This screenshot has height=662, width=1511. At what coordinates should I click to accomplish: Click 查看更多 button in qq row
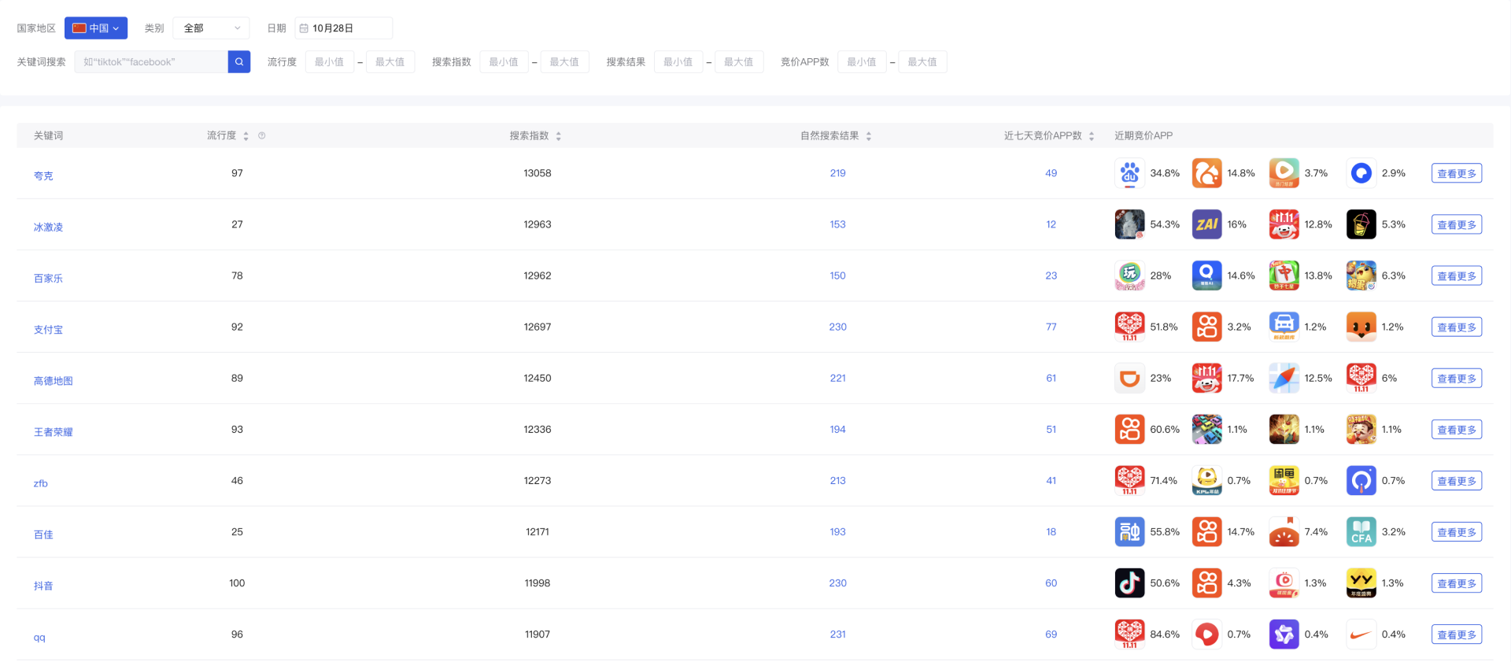(1457, 634)
